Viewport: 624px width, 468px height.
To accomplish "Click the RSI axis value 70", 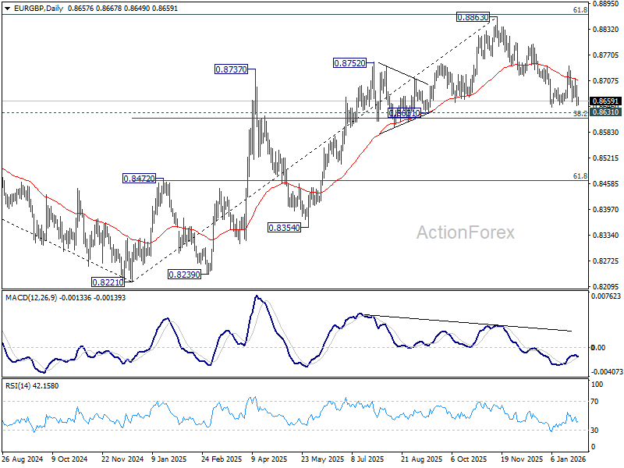I will point(594,402).
